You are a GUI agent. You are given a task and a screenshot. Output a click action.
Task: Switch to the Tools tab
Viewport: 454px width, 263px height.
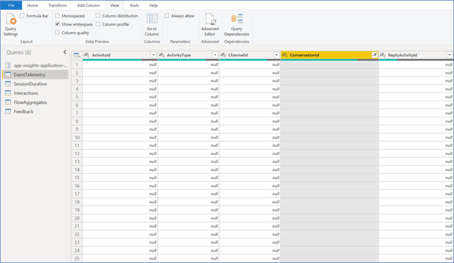(x=134, y=5)
